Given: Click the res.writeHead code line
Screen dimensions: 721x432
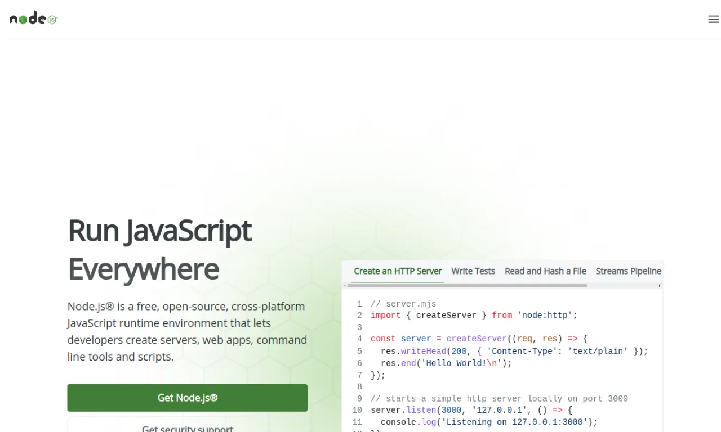Looking at the screenshot, I should click(x=514, y=351).
